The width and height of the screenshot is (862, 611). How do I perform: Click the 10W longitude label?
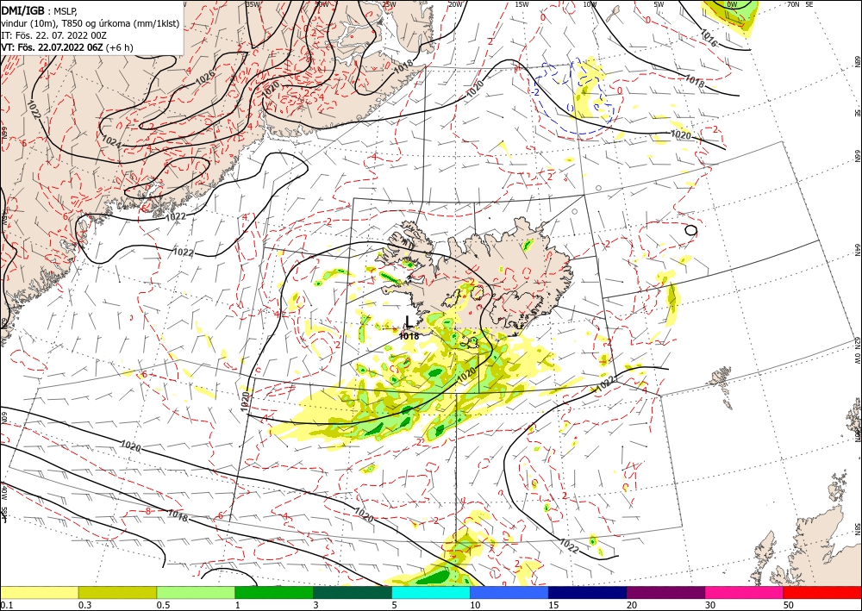(590, 4)
